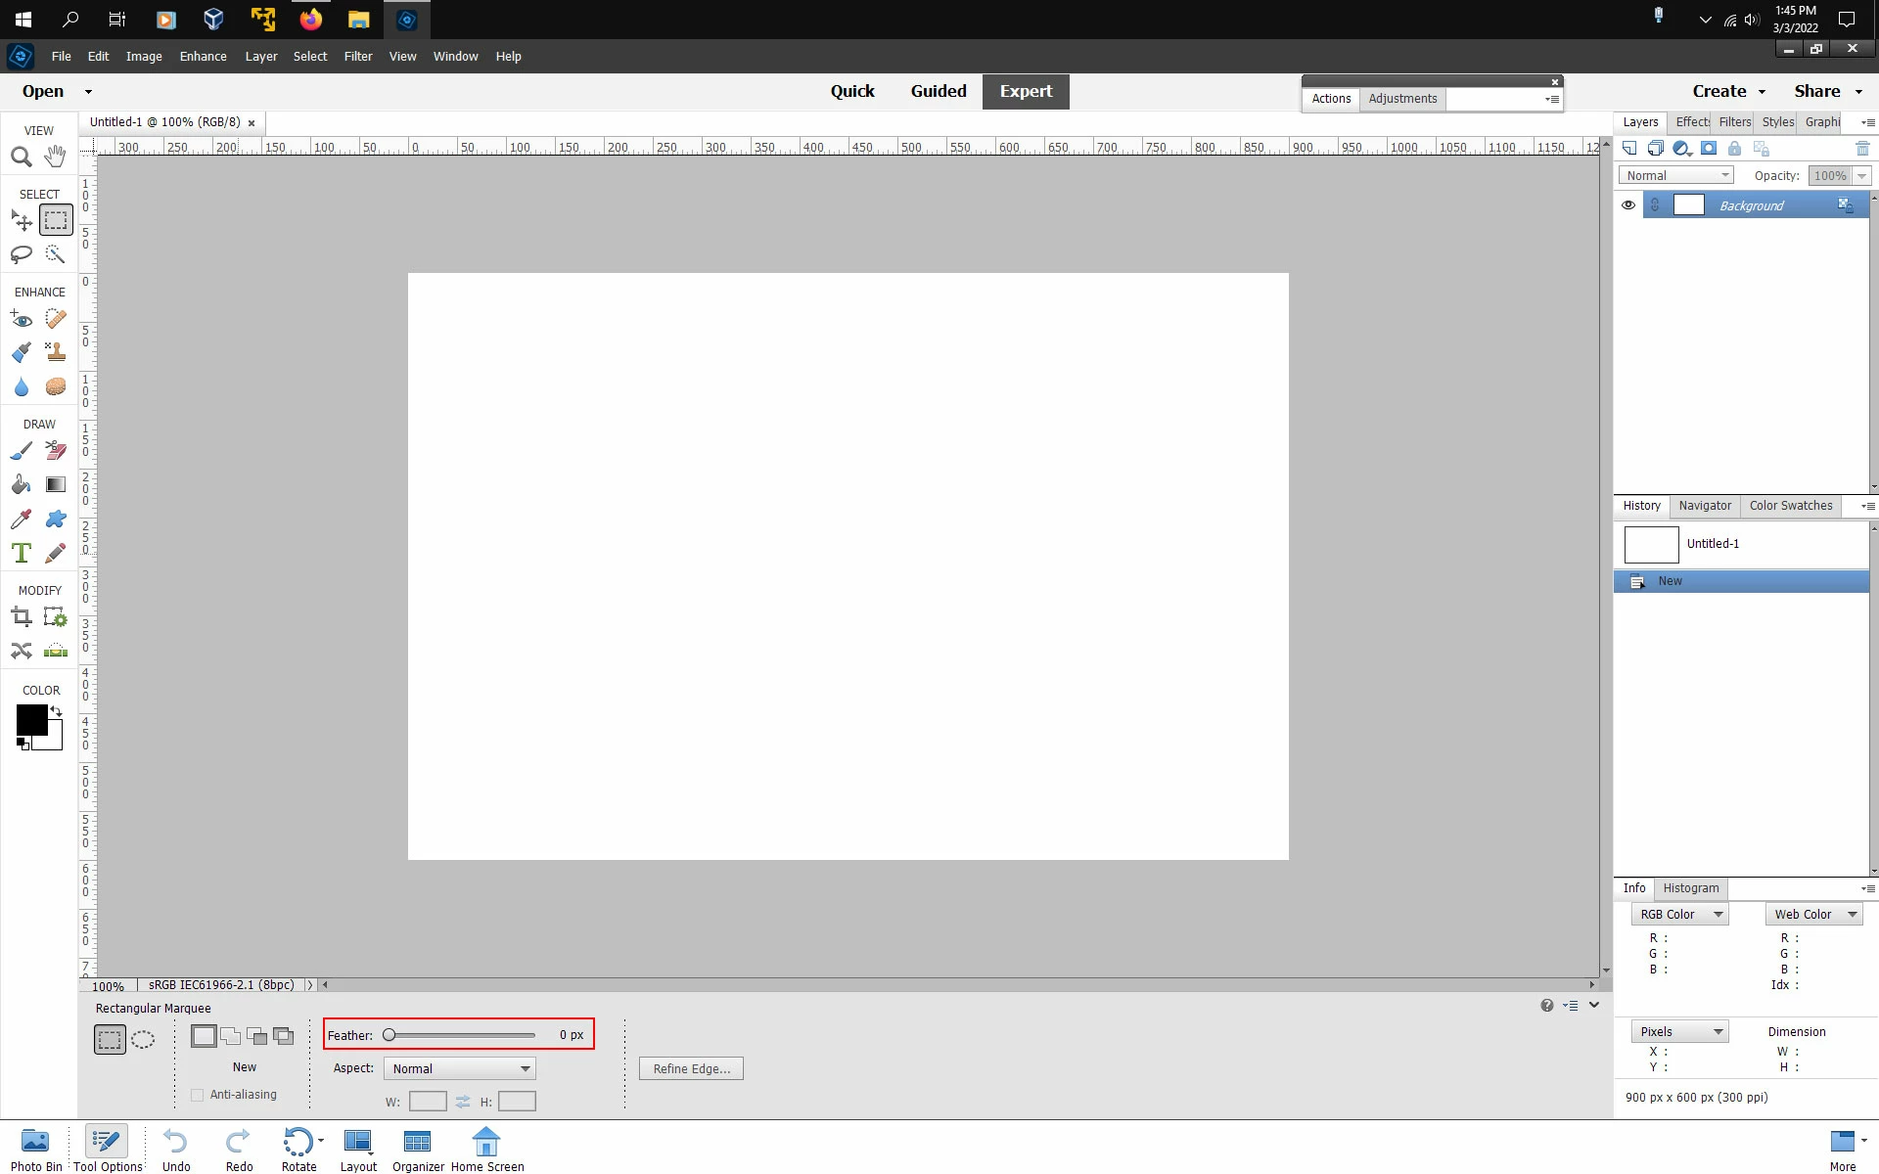Select the Clone Stamp tool

(x=56, y=352)
